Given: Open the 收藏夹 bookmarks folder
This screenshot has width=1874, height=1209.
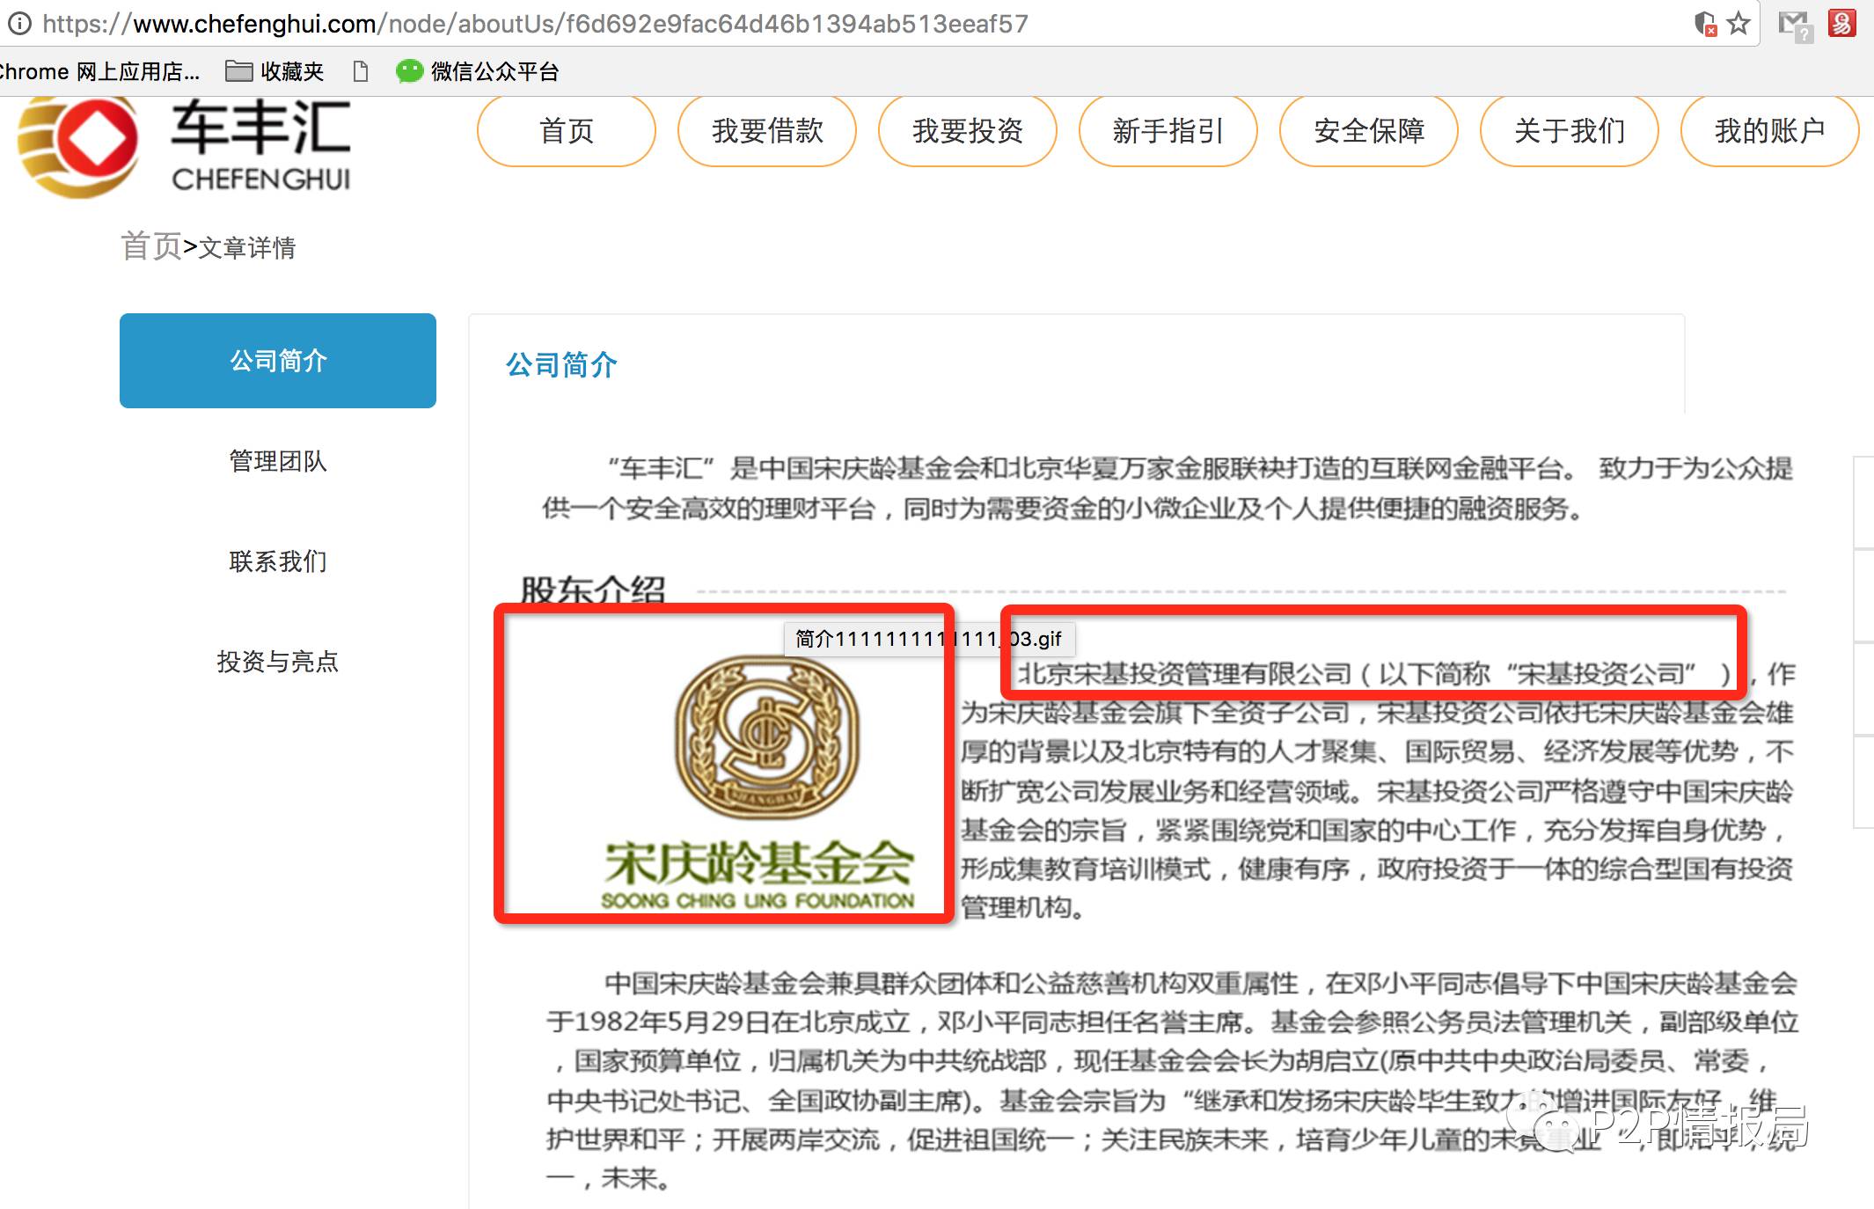Looking at the screenshot, I should pos(275,71).
